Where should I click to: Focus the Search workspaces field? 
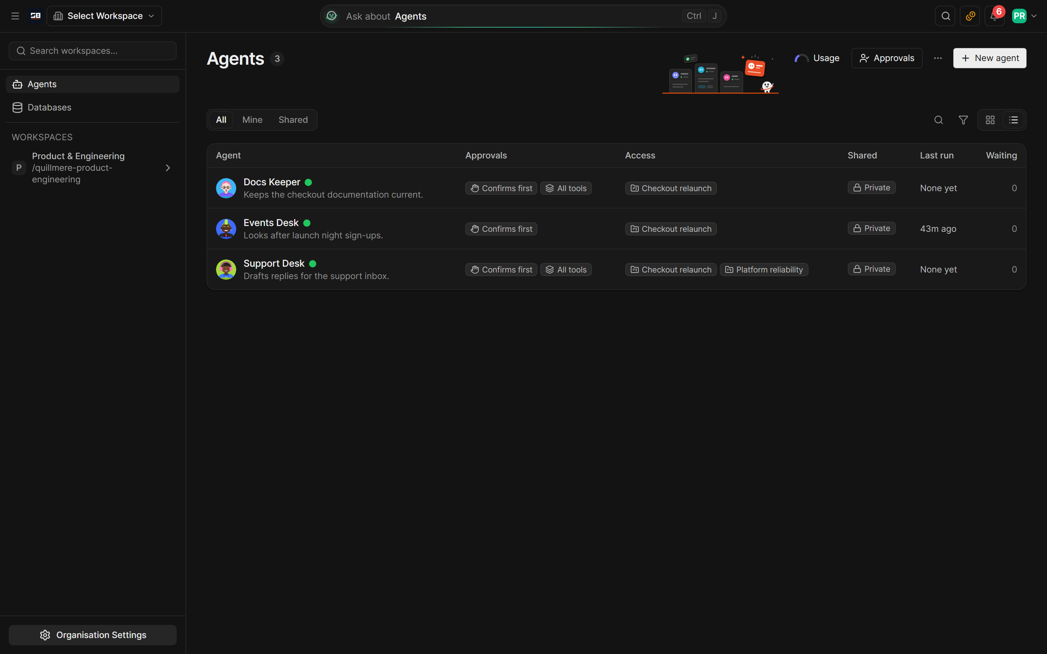pos(93,51)
